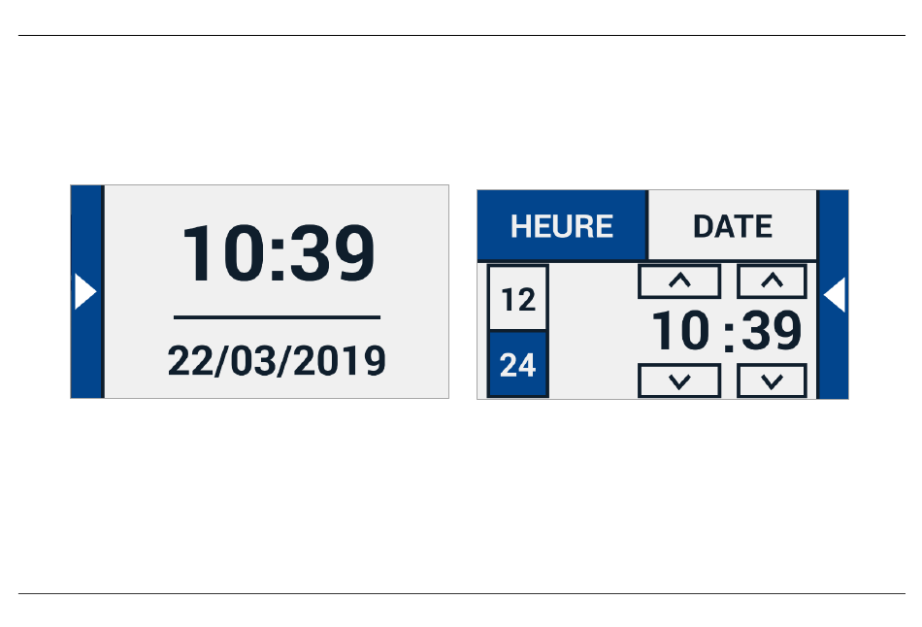This screenshot has height=627, width=922.
Task: Increase the hour with up arrow
Action: point(679,281)
